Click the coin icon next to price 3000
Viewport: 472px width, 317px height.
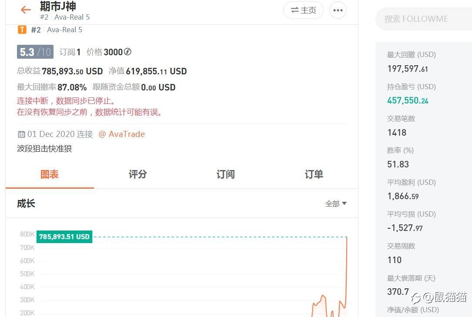tap(127, 52)
